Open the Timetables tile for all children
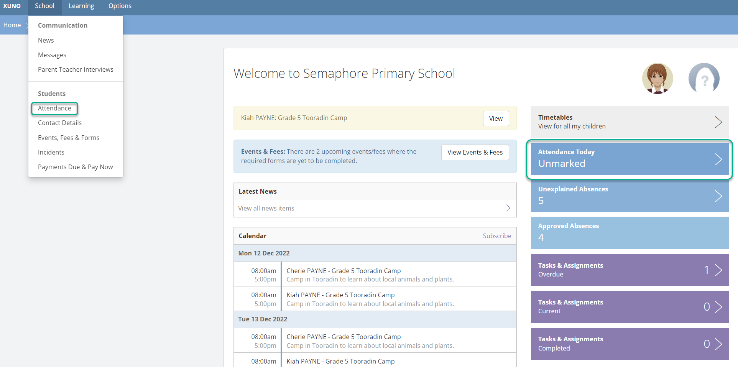The height and width of the screenshot is (367, 738). coord(613,122)
